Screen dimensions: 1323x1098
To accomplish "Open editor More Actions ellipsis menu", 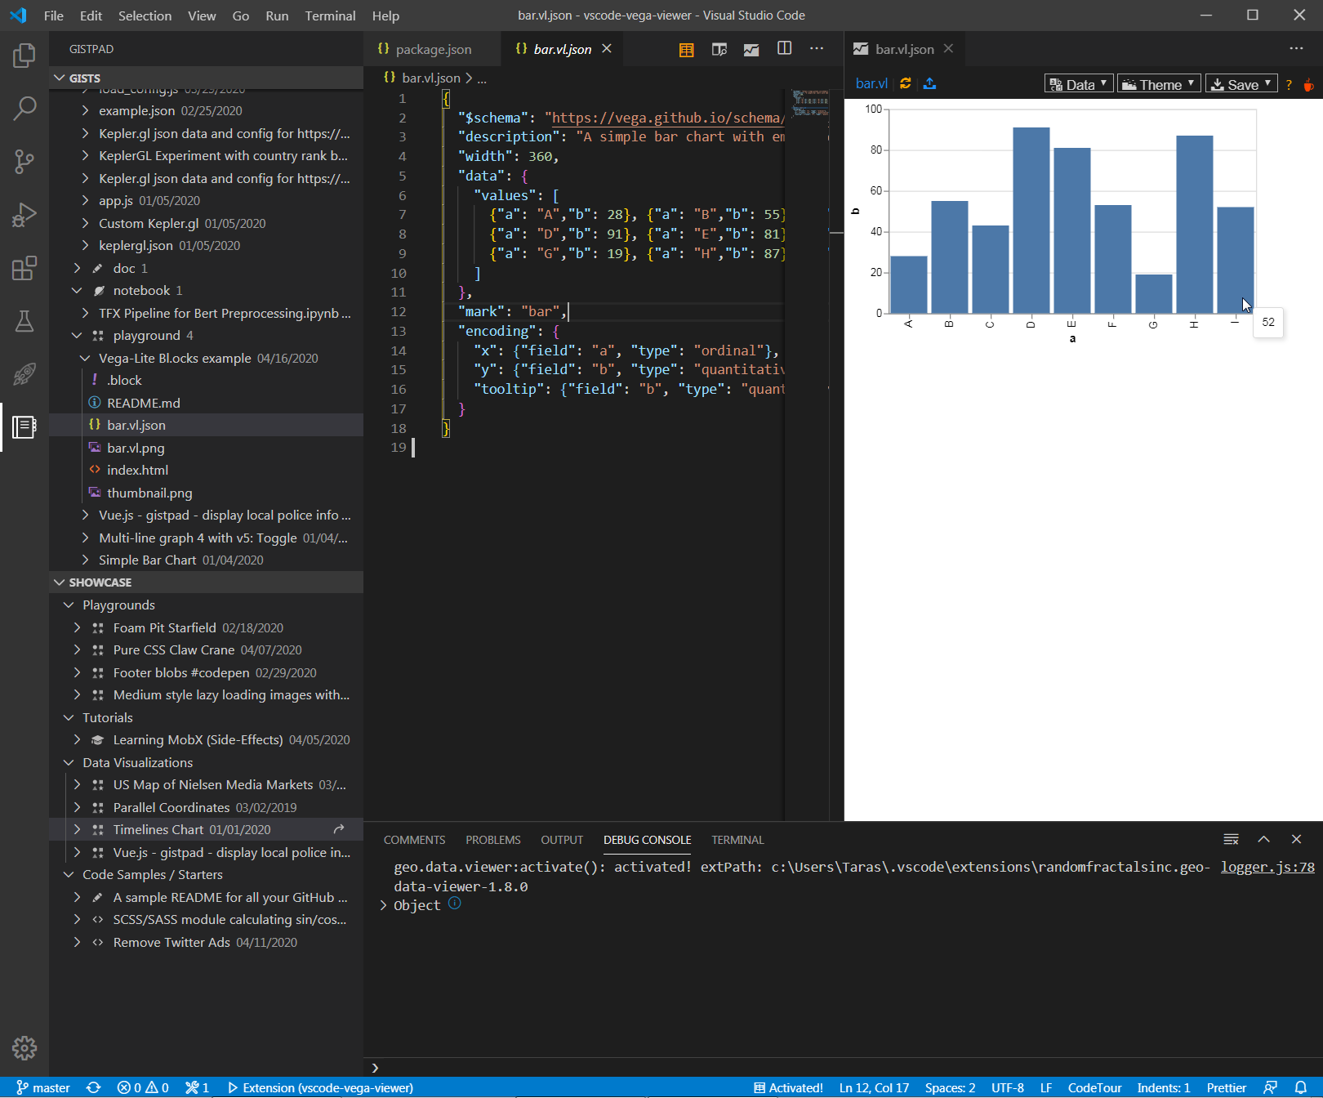I will pyautogui.click(x=817, y=49).
